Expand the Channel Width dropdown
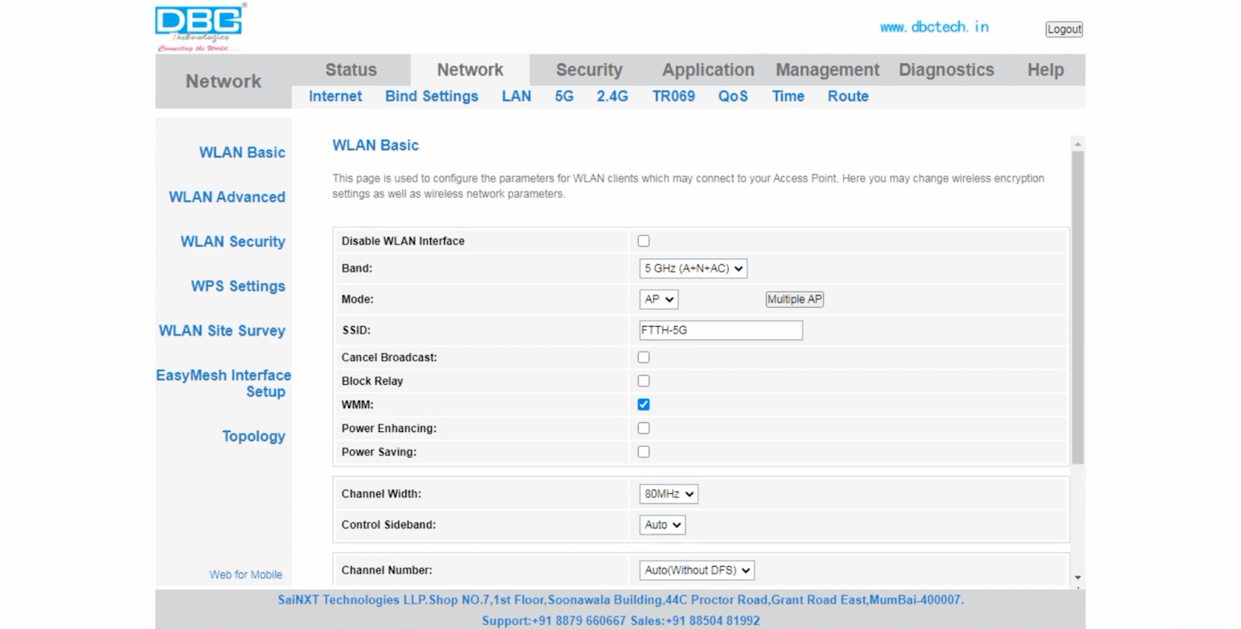This screenshot has height=629, width=1241. click(x=668, y=494)
